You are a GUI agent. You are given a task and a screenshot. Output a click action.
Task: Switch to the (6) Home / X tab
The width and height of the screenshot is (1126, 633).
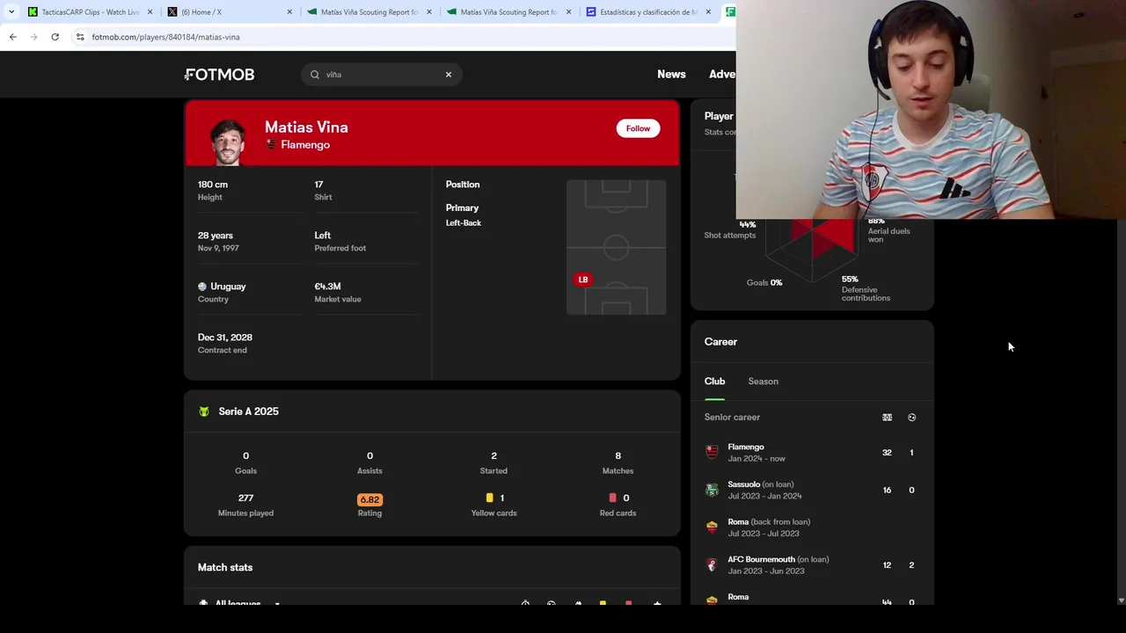229,12
